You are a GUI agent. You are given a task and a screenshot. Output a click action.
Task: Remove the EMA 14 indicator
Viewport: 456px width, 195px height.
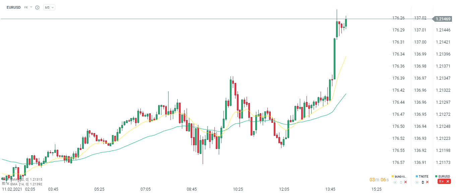tap(8, 184)
